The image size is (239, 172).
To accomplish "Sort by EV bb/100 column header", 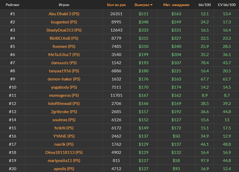I will click(x=226, y=5).
